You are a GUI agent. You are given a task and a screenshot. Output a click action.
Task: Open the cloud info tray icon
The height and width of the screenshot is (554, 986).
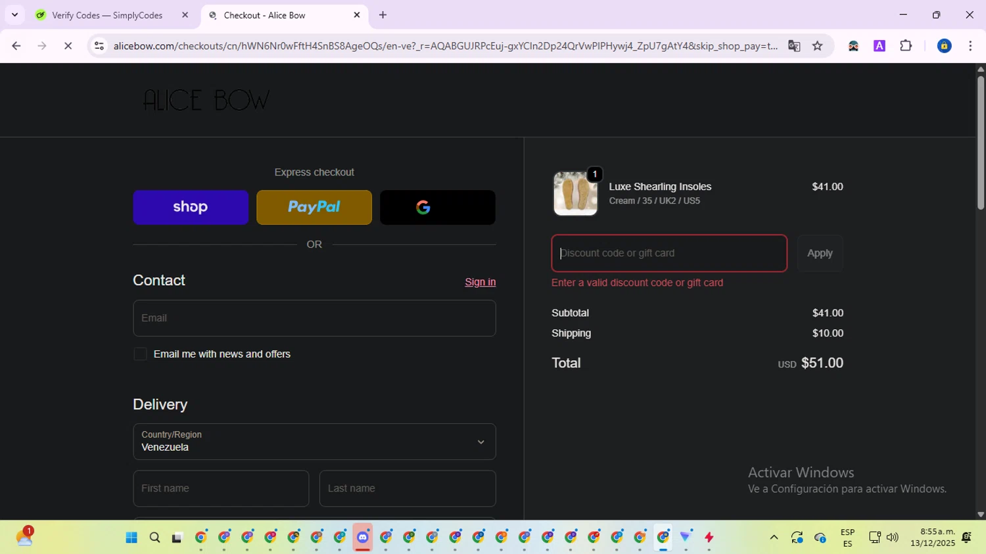click(820, 538)
